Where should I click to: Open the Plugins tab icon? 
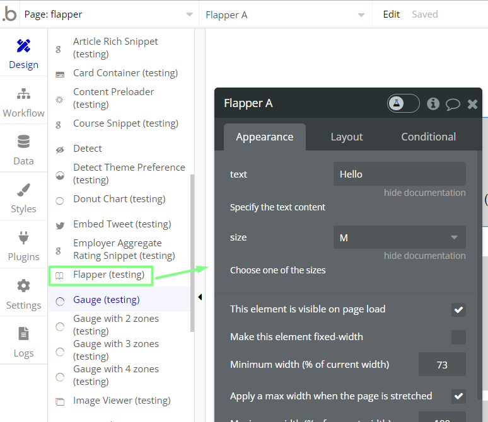click(x=24, y=237)
